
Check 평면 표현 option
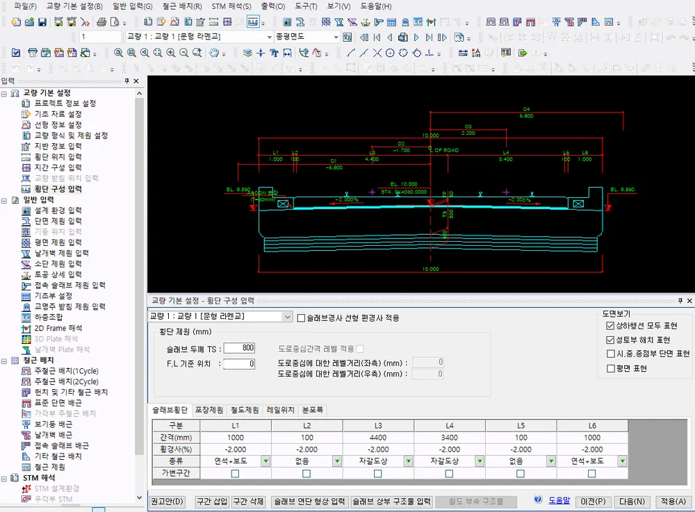pyautogui.click(x=610, y=368)
